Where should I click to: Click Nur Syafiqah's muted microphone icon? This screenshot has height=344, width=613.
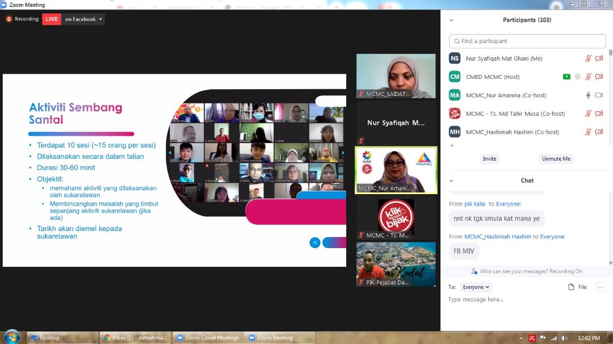tap(588, 58)
